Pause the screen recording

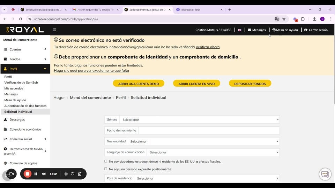coord(36,174)
